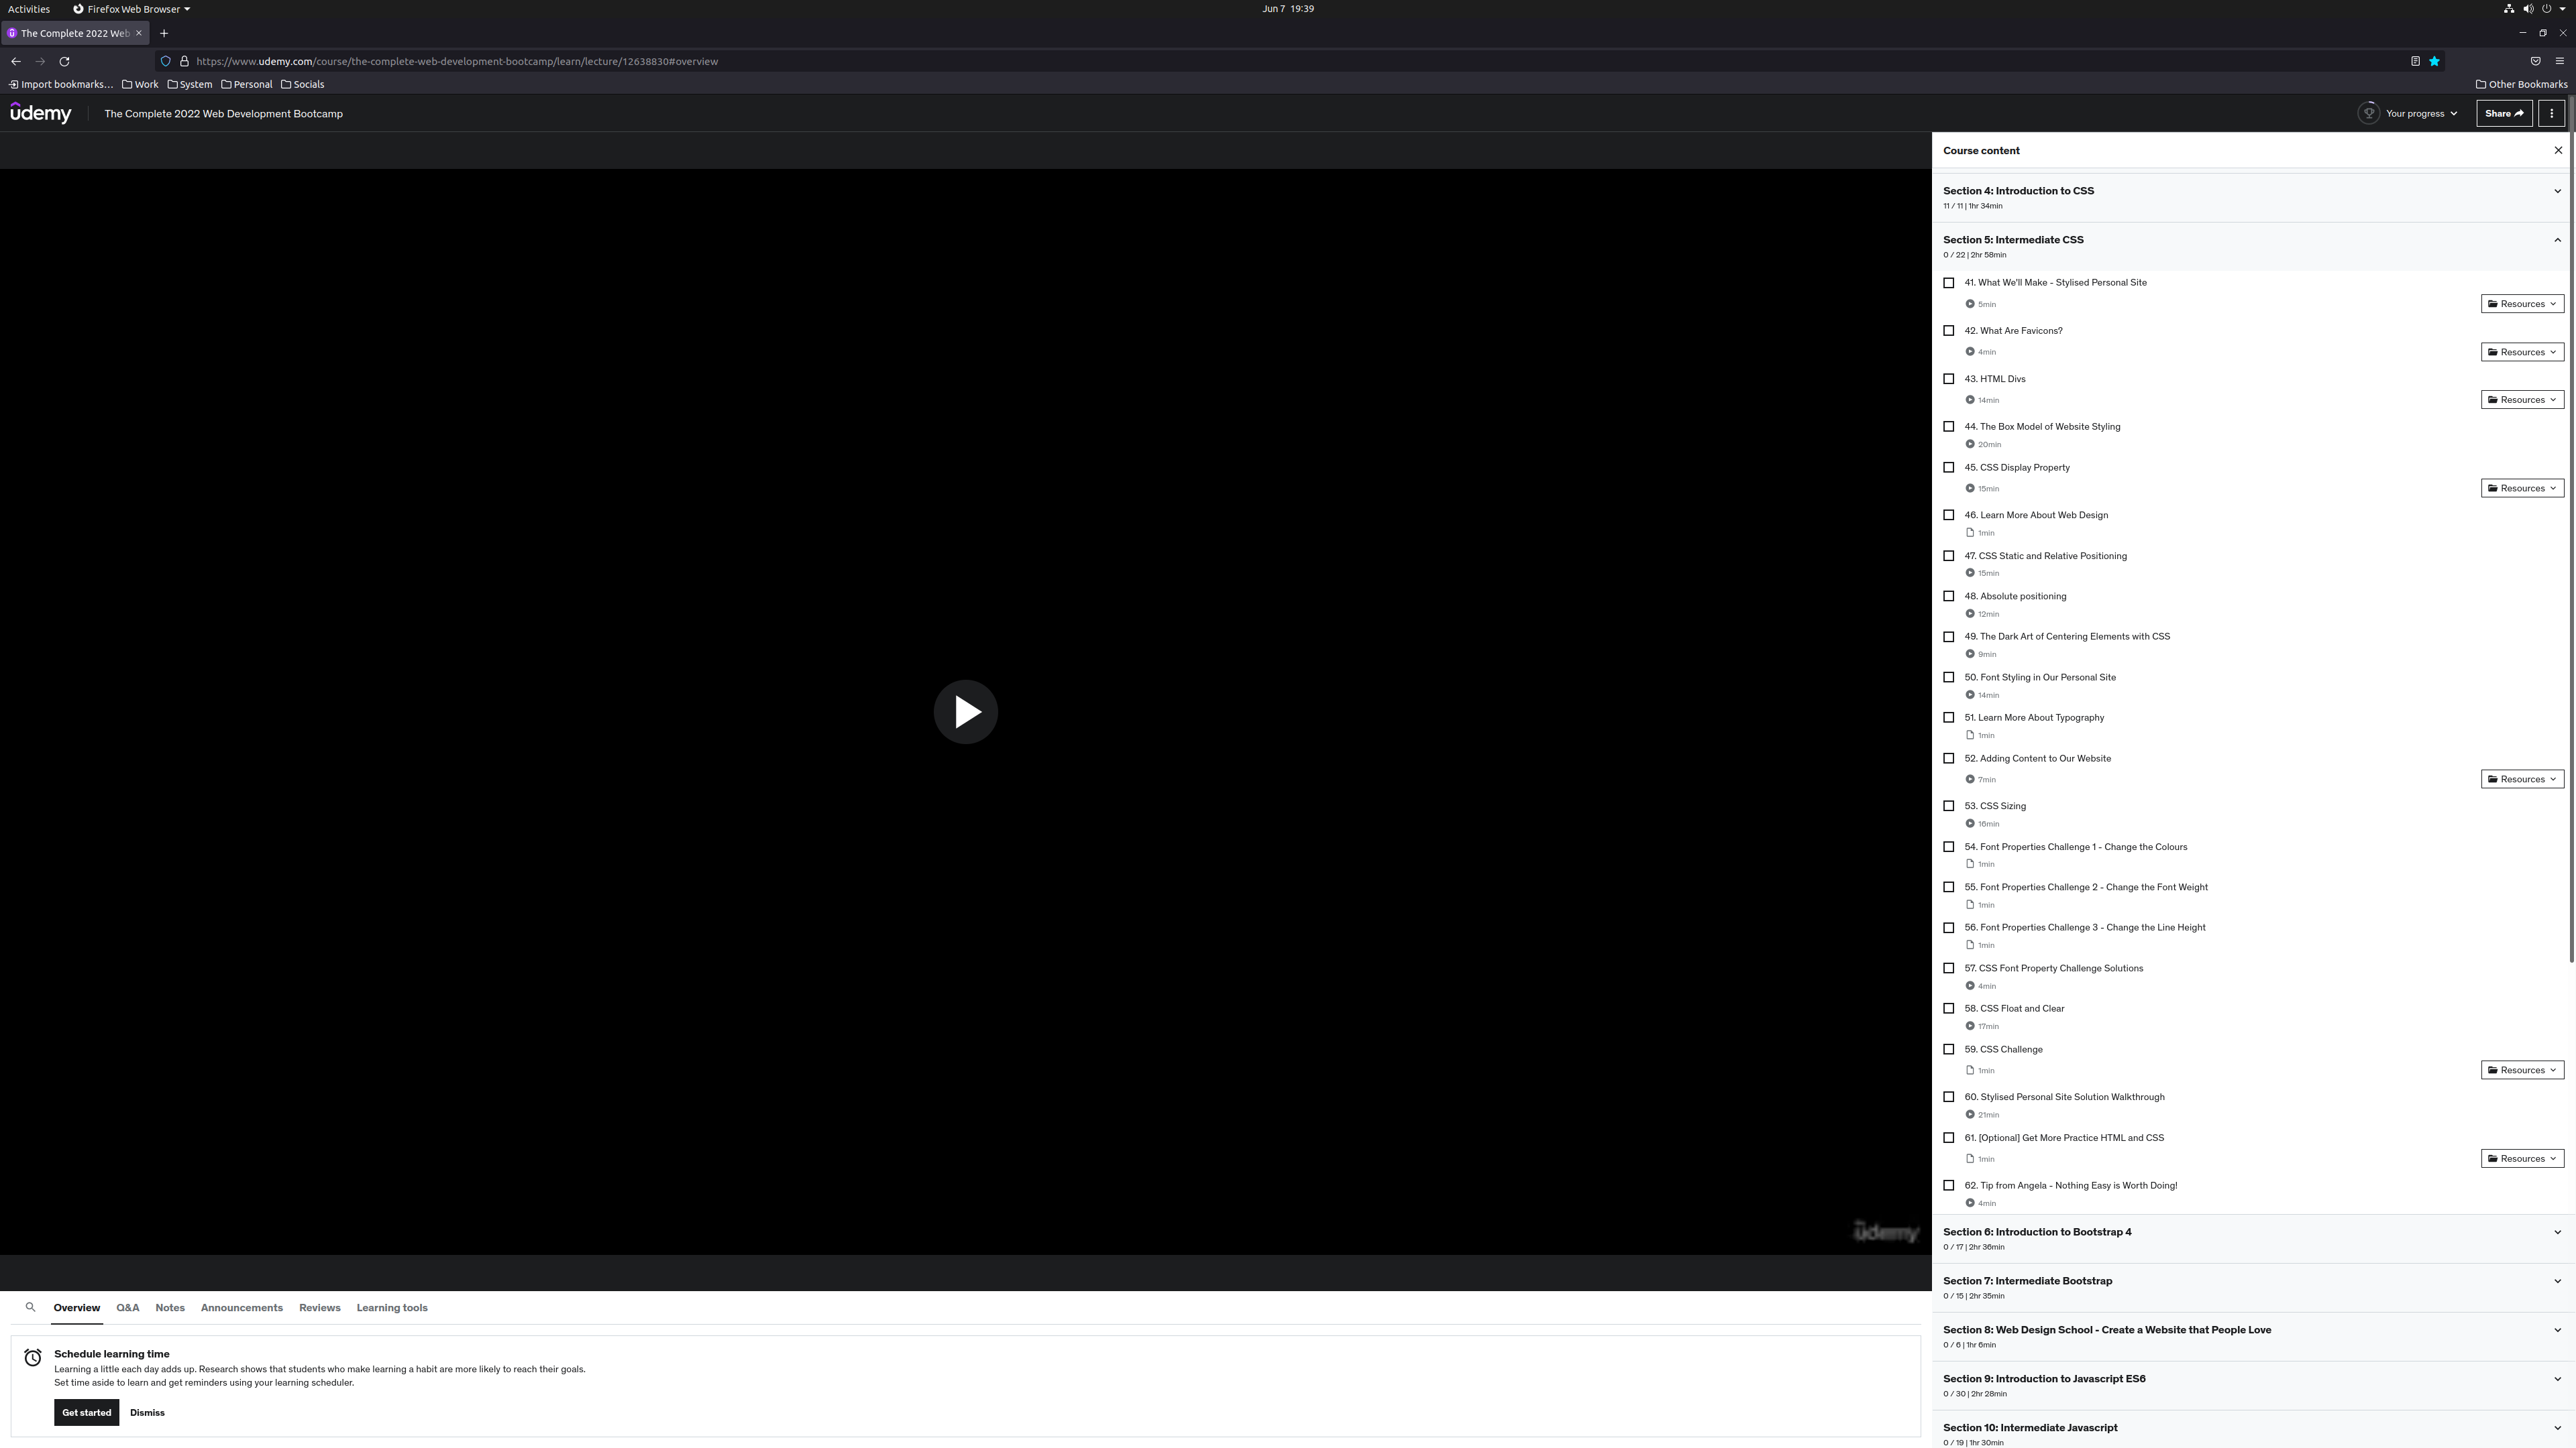Play the lecture video
The width and height of the screenshot is (2576, 1448).
point(965,711)
